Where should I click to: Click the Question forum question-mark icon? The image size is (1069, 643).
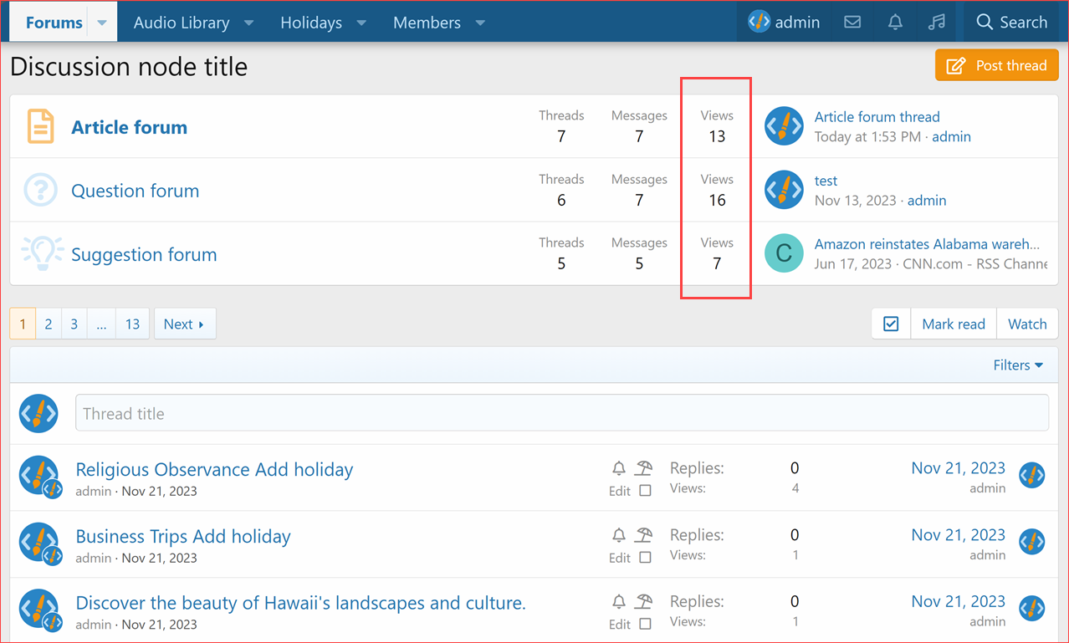[41, 190]
